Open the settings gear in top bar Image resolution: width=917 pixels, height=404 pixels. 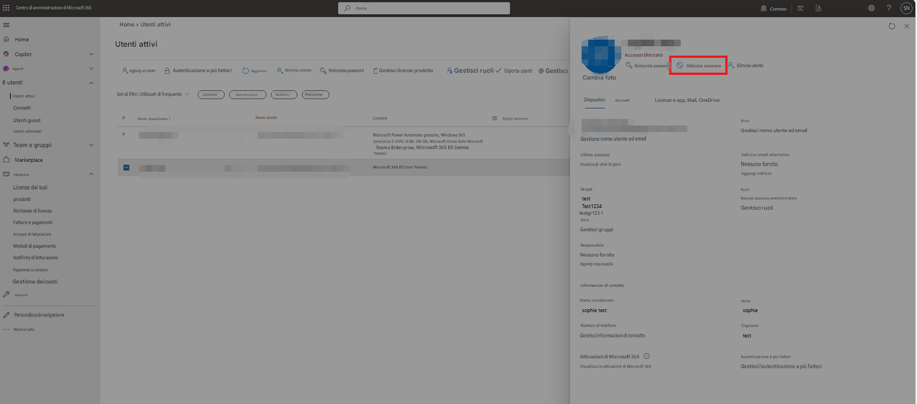point(871,8)
